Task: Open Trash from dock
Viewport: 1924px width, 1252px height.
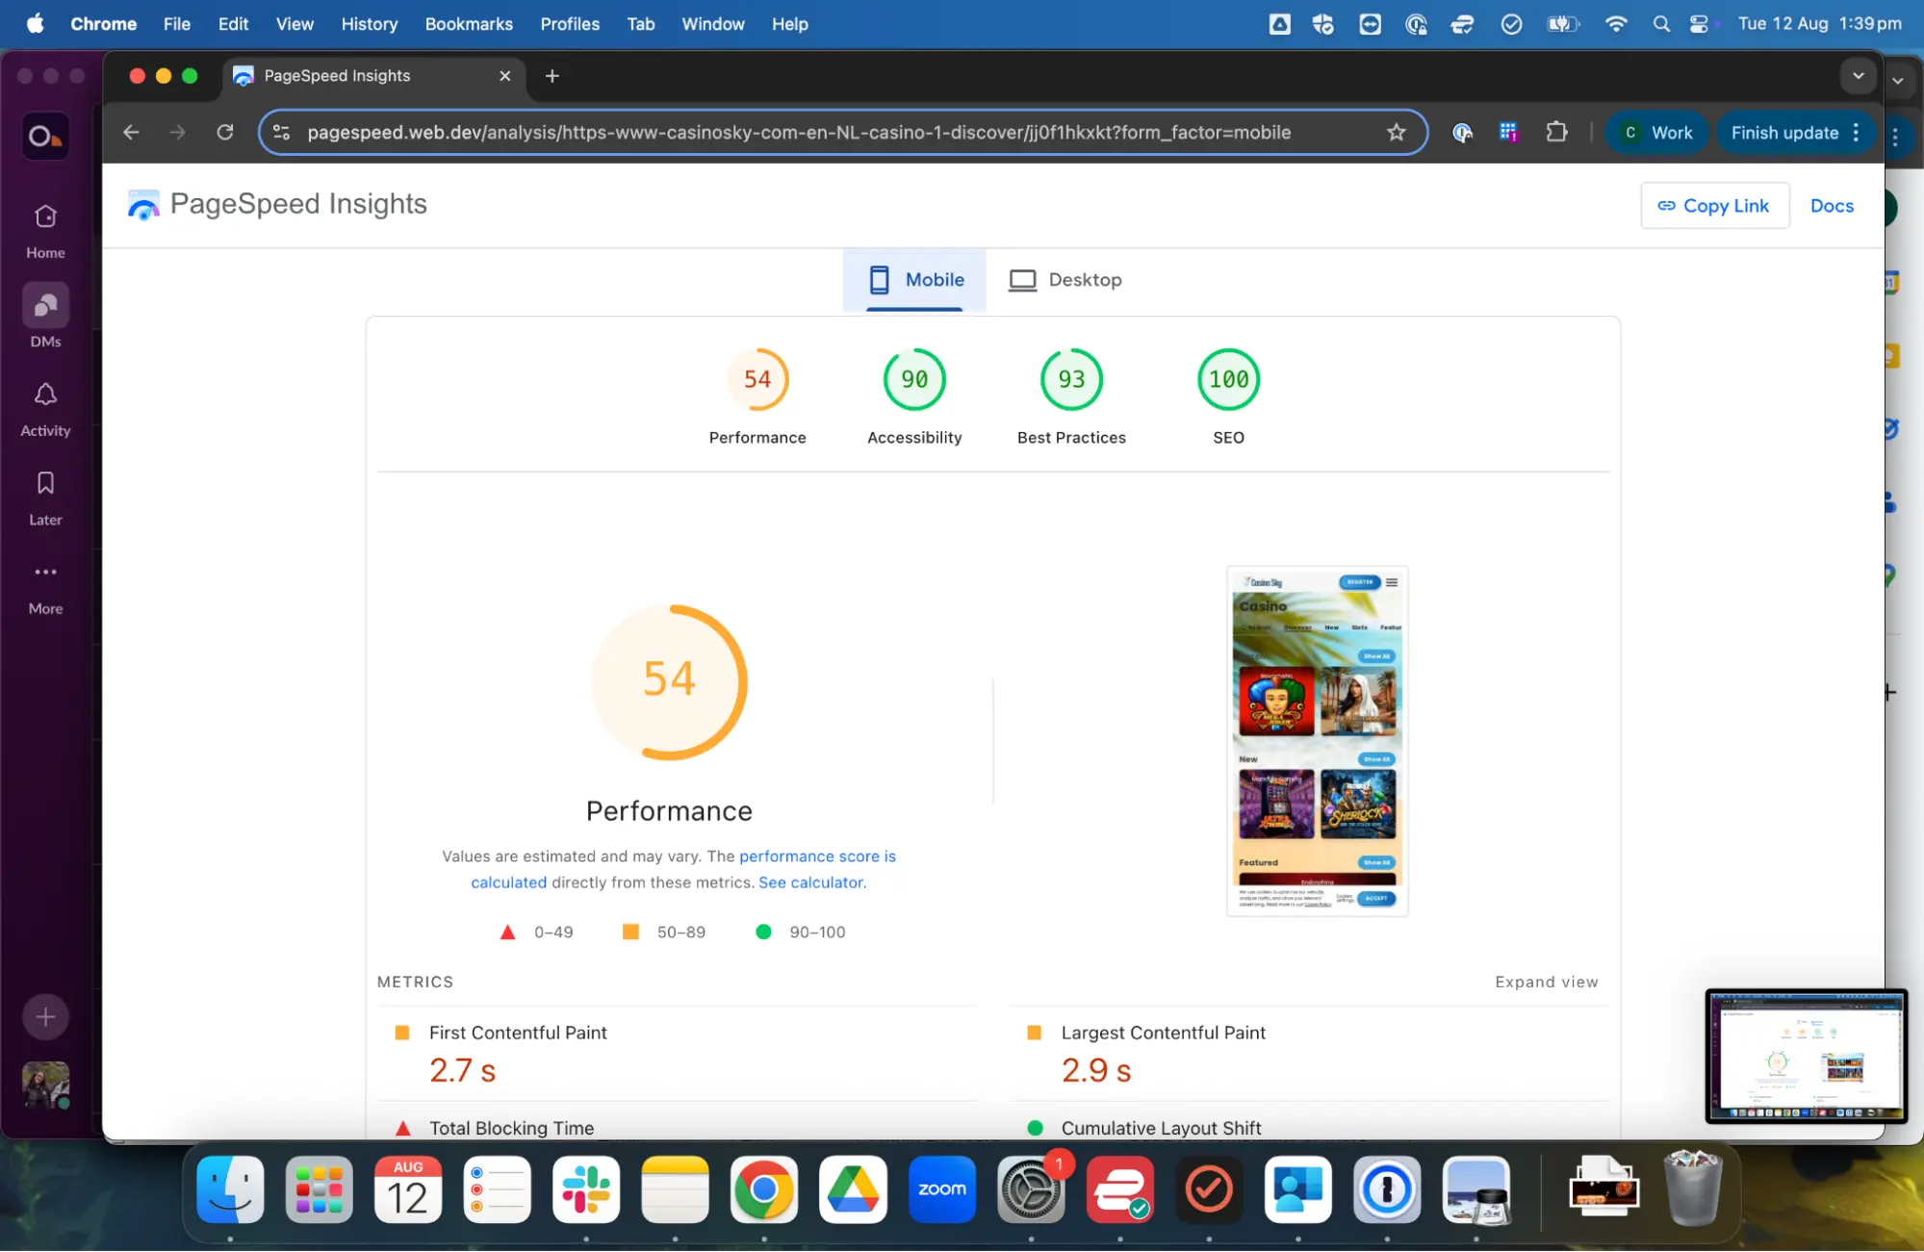Action: 1693,1188
